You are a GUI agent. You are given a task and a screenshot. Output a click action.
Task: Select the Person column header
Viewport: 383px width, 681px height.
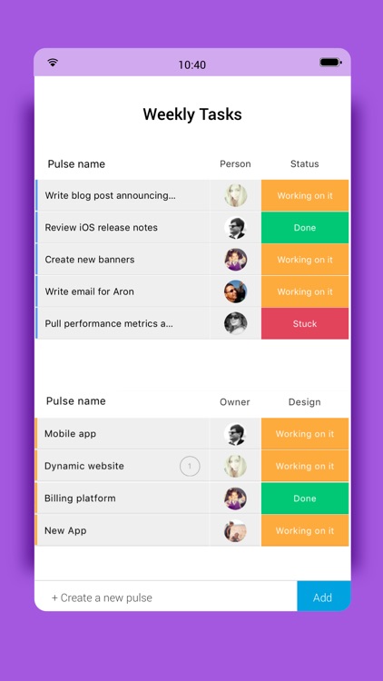coord(235,163)
